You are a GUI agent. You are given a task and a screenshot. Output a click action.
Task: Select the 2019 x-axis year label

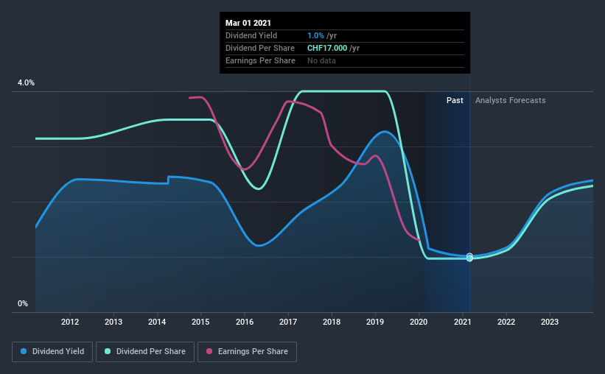375,322
